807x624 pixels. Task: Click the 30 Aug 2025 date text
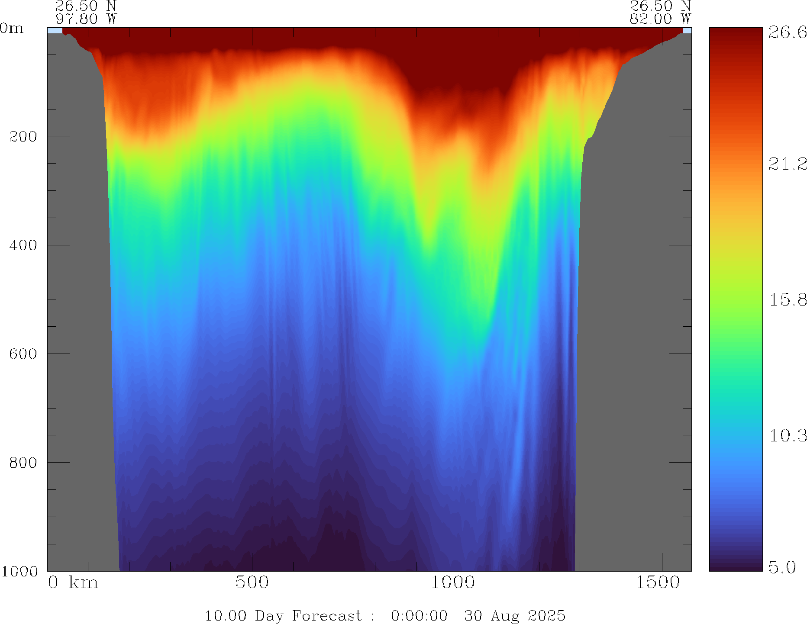click(x=515, y=616)
